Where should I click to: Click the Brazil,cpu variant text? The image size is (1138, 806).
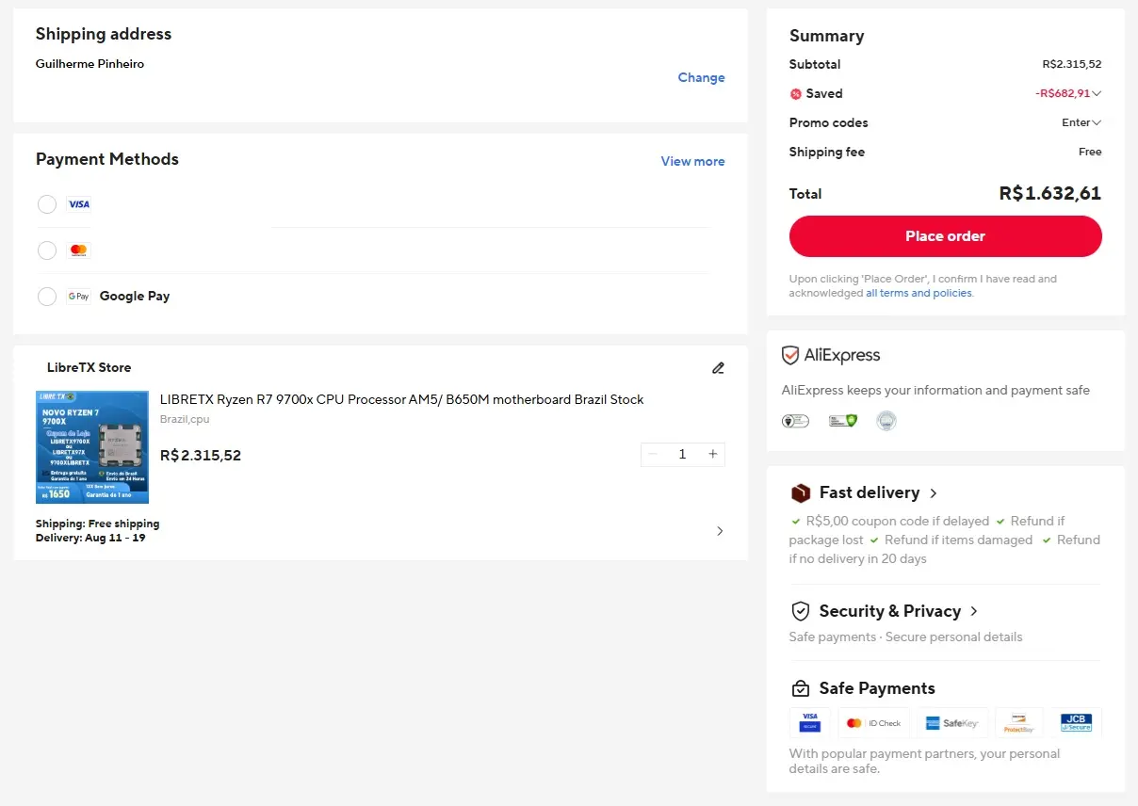pos(185,419)
